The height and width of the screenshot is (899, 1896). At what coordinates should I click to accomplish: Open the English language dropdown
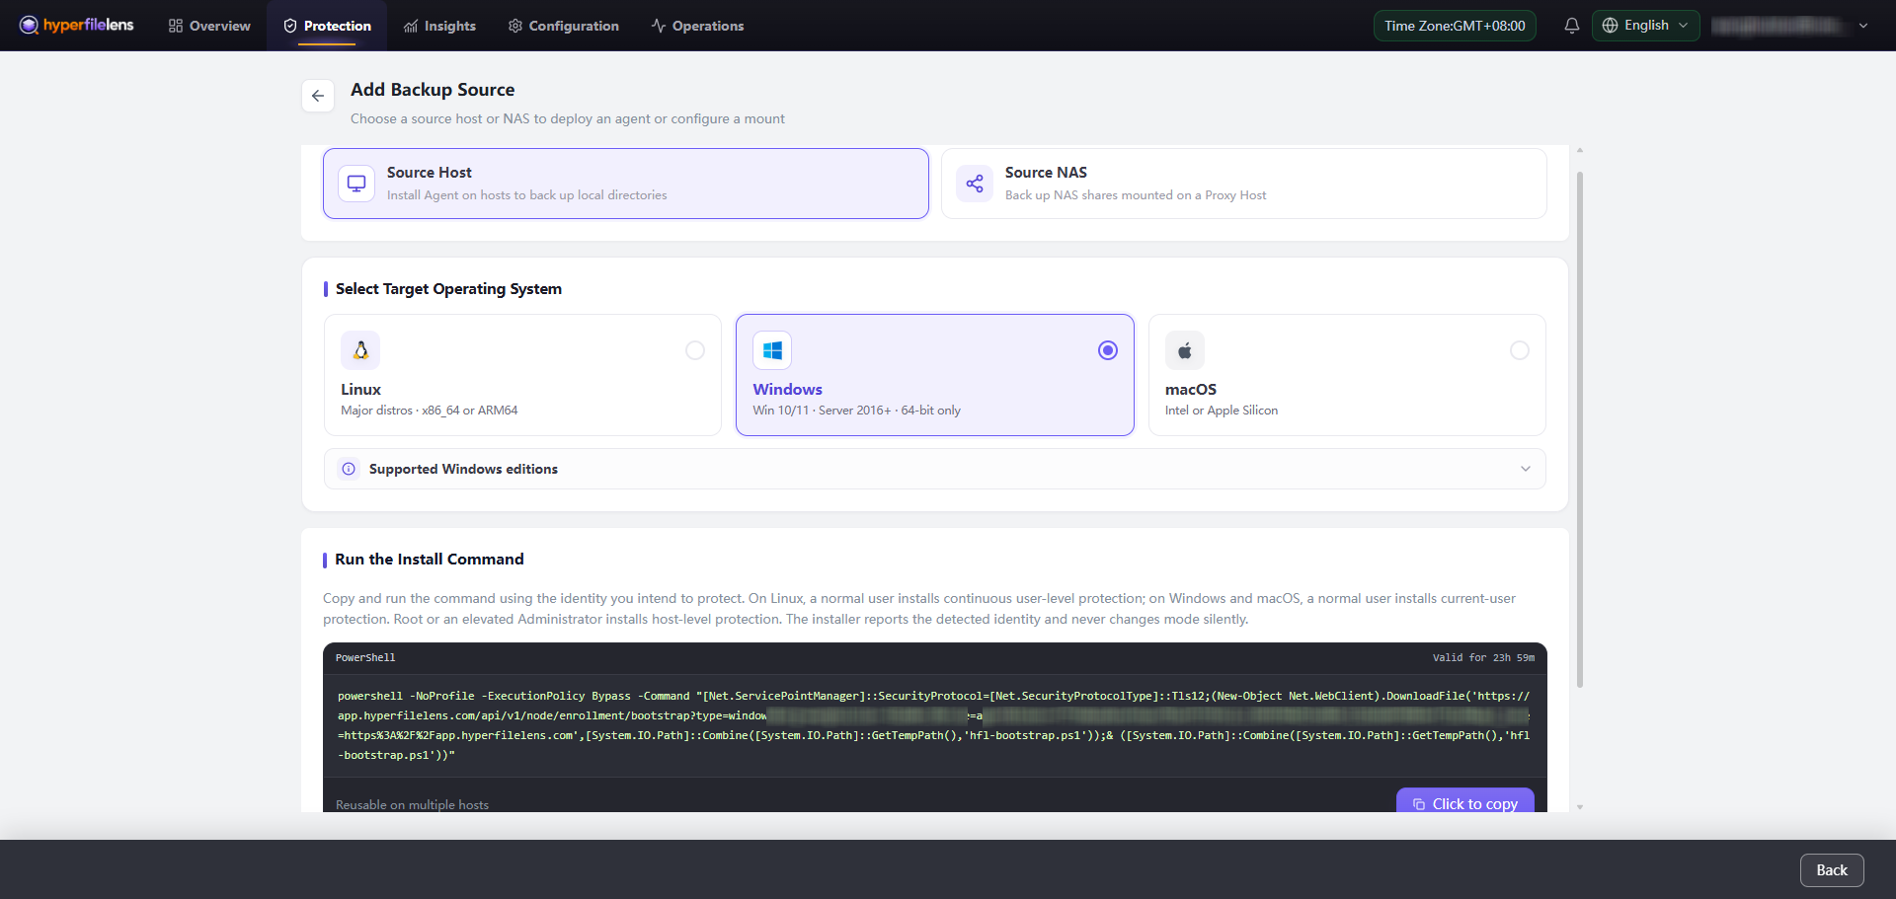[1645, 26]
